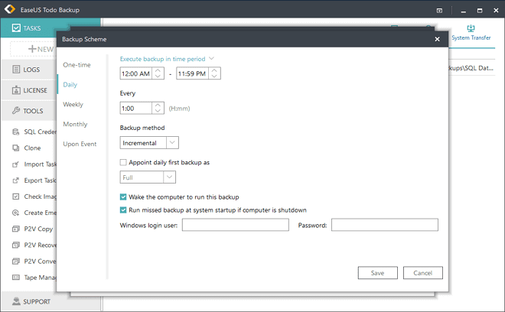Switch to the Weekly schedule tab

pyautogui.click(x=73, y=104)
